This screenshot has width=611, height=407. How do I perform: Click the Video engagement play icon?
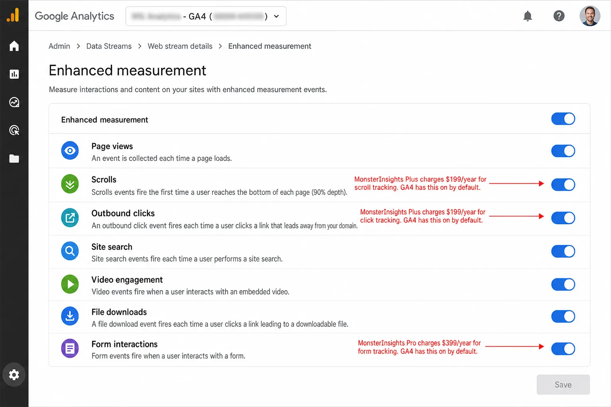[70, 284]
